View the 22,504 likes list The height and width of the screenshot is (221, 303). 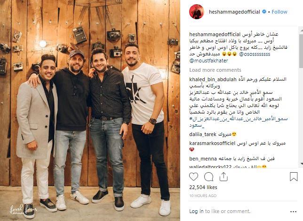pos(203,187)
